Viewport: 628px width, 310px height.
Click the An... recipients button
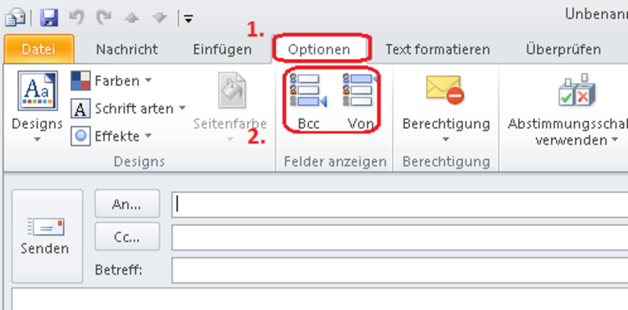[x=127, y=204]
